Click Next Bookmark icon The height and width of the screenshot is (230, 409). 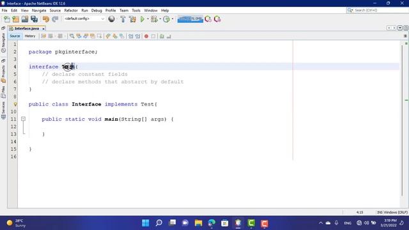point(115,36)
